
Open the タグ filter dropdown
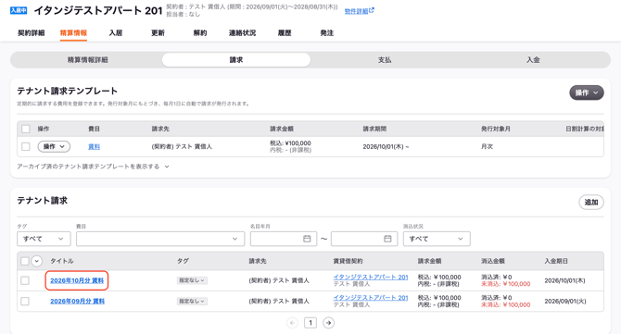pyautogui.click(x=44, y=239)
